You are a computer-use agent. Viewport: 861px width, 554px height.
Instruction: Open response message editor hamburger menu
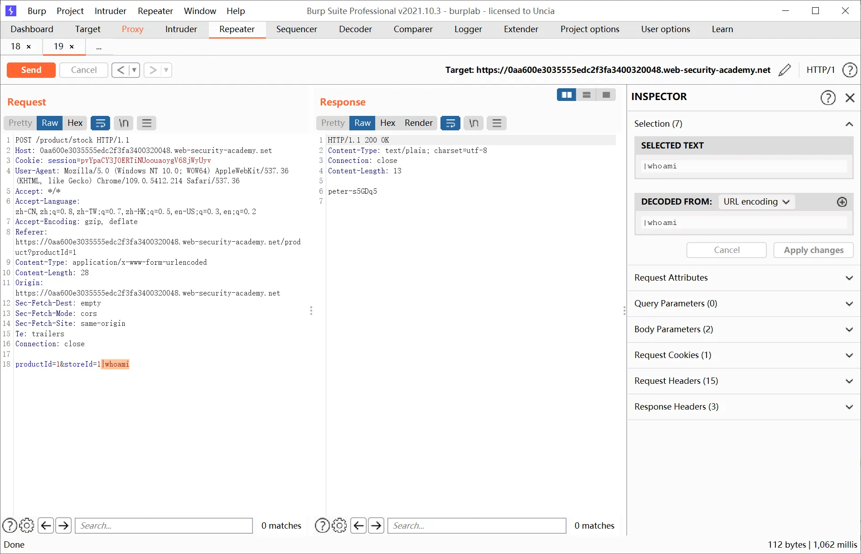pos(497,123)
